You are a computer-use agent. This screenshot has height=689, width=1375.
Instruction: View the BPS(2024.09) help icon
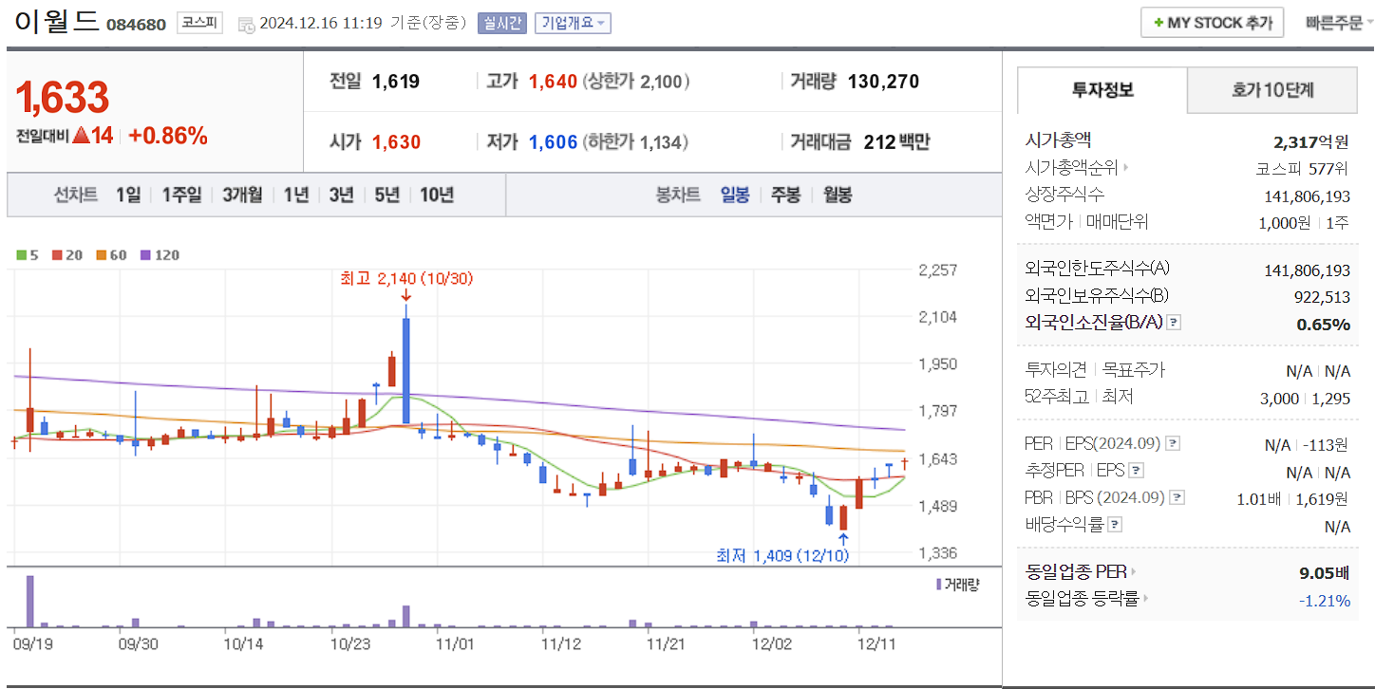pos(1178,496)
